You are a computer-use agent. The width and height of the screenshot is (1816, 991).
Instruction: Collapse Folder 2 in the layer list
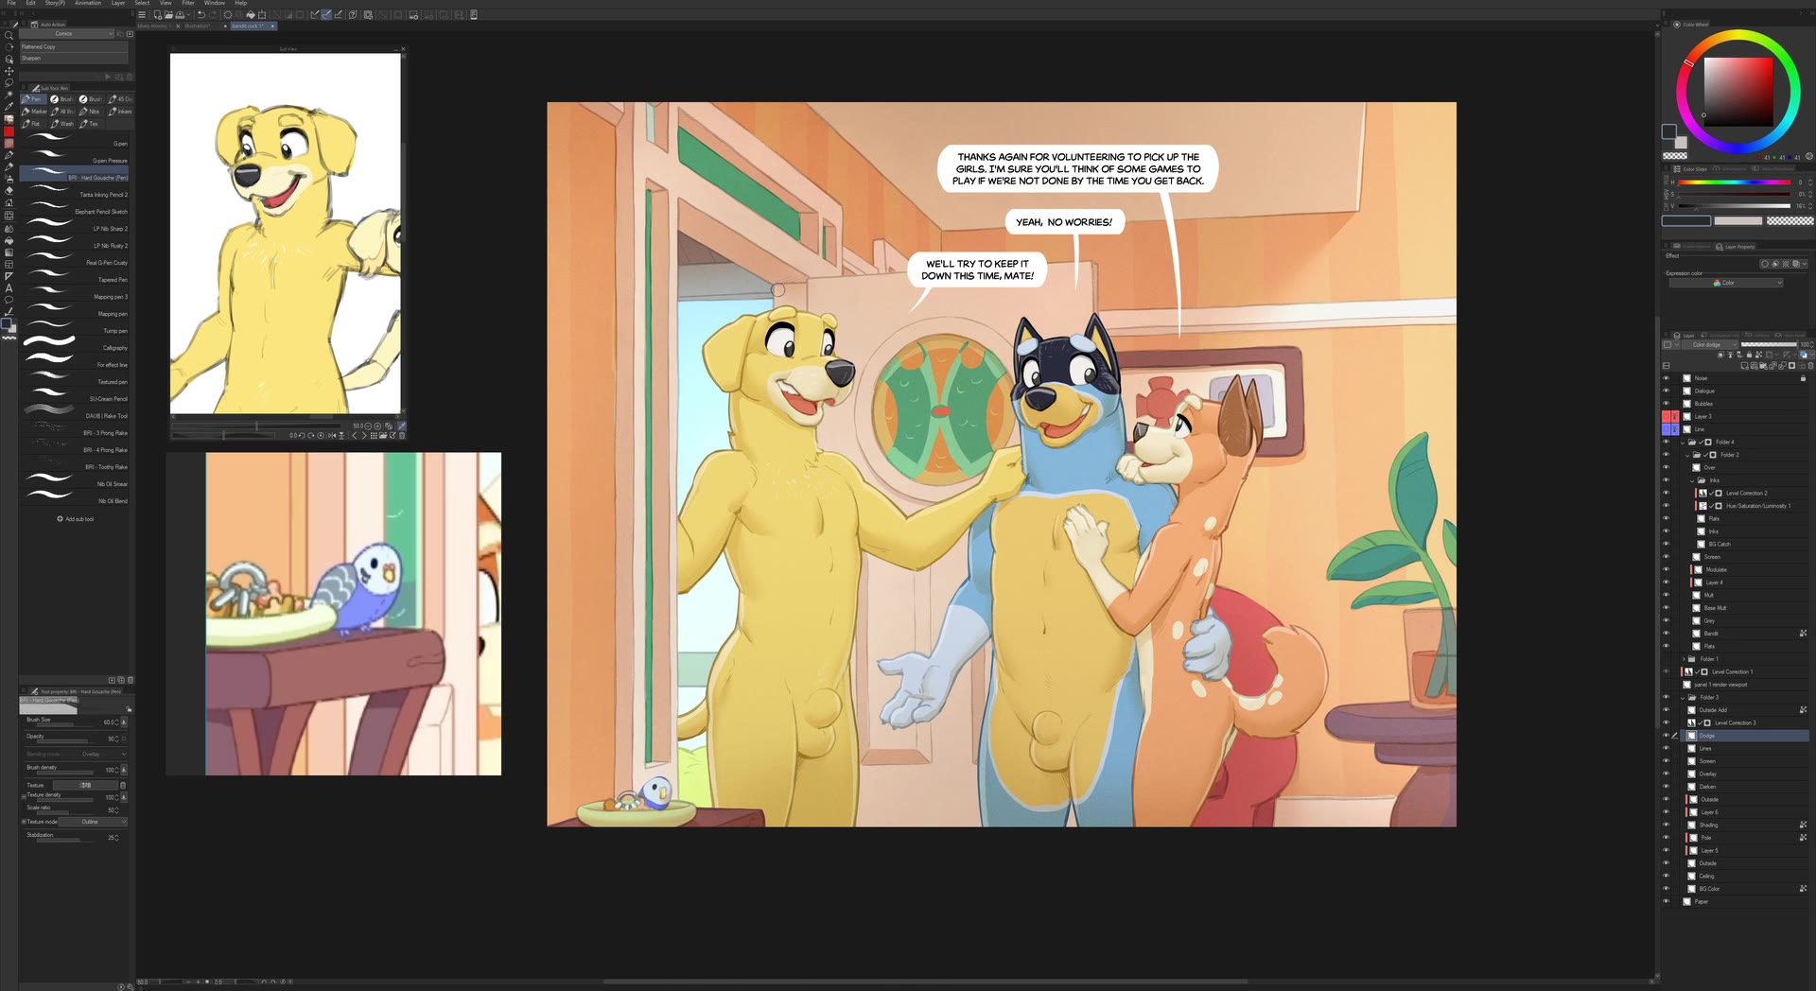click(1686, 455)
